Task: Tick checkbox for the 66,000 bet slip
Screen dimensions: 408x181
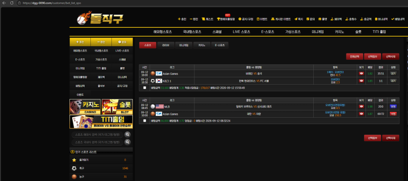Action: coord(145,121)
